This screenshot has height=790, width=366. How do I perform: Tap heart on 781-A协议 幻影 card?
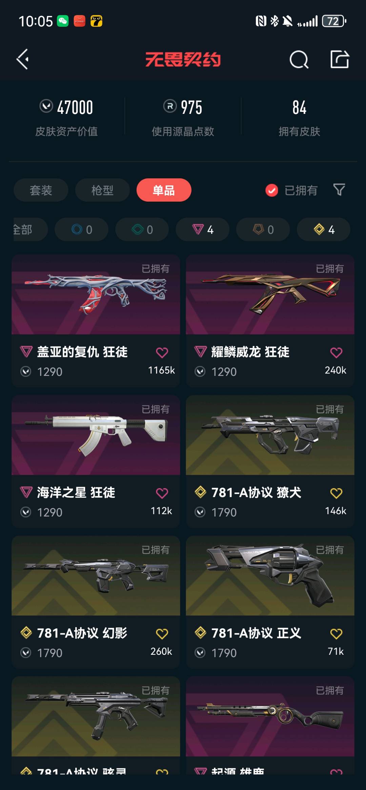pos(162,634)
